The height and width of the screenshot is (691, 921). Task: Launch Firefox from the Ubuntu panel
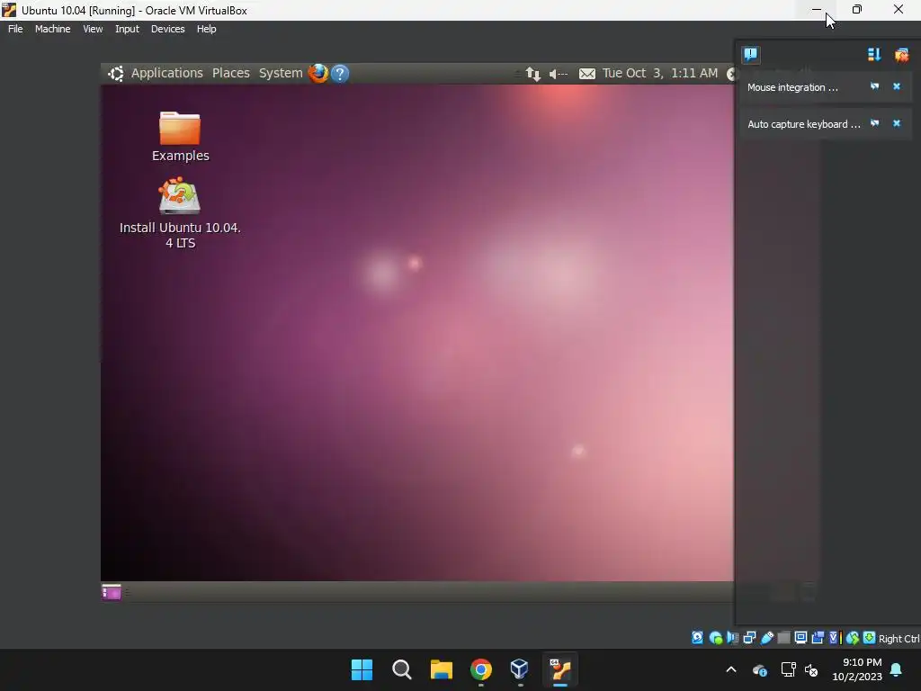point(317,73)
